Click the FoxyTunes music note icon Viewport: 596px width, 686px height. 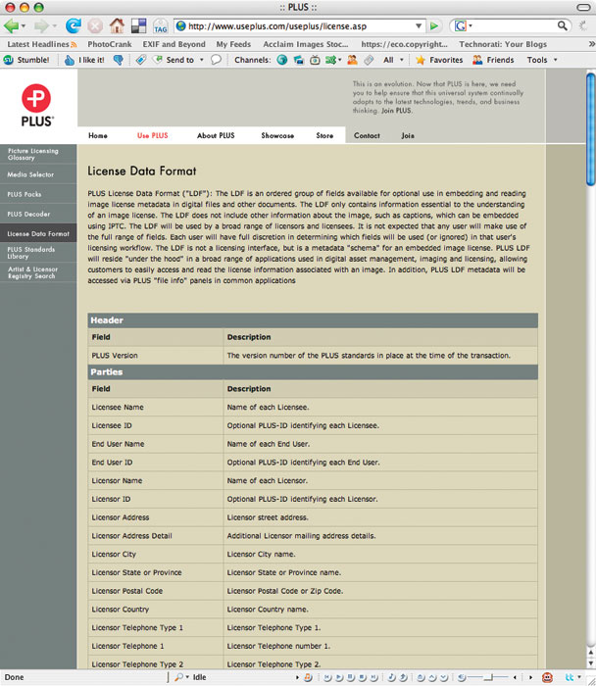click(x=308, y=677)
